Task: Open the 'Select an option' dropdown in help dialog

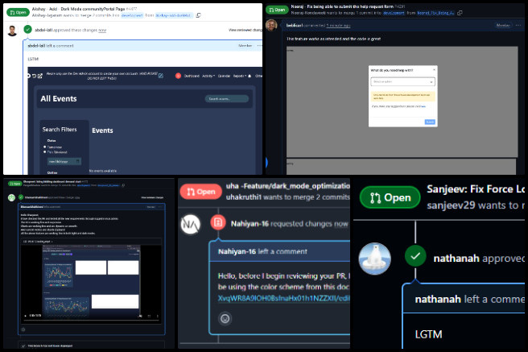Action: [402, 81]
